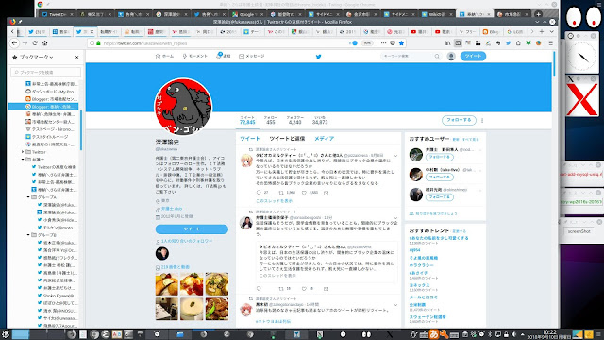The height and width of the screenshot is (340, 604).
Task: Click the 90% zoom level indicator
Action: [x=367, y=43]
